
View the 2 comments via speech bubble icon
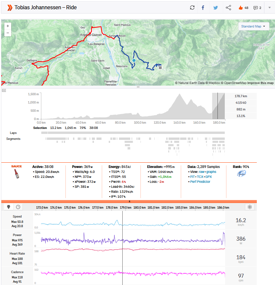tap(255, 8)
